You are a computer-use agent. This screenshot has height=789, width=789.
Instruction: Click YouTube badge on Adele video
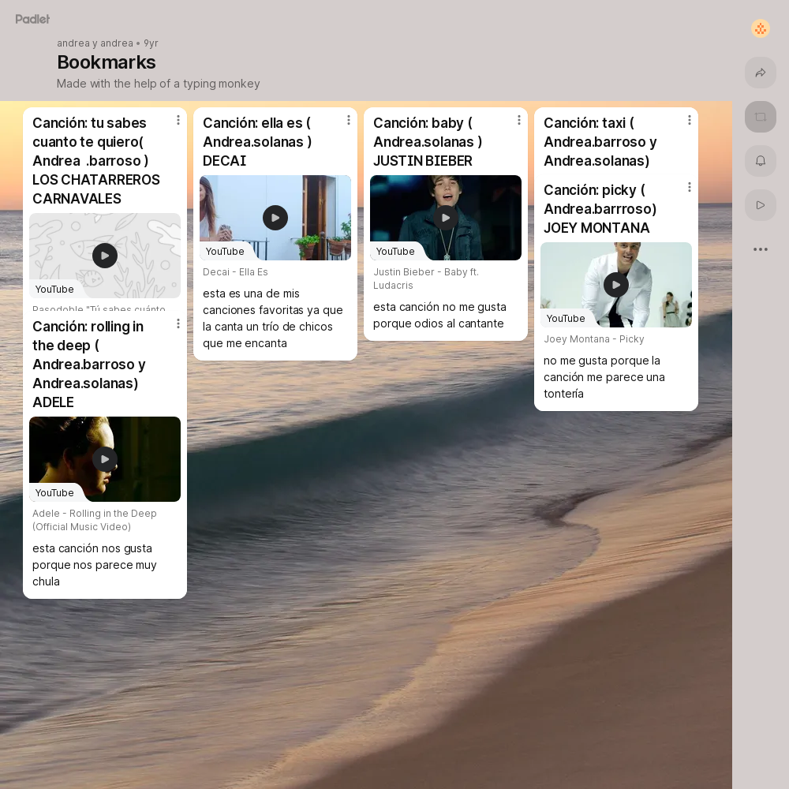coord(54,493)
